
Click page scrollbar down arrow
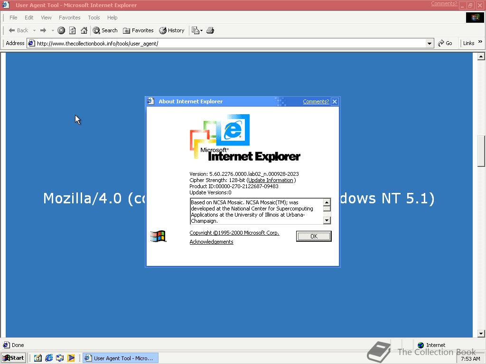[481, 334]
